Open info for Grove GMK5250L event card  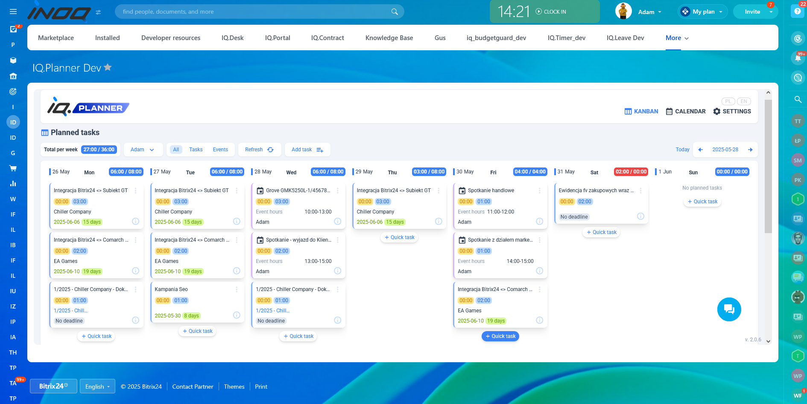pos(337,221)
